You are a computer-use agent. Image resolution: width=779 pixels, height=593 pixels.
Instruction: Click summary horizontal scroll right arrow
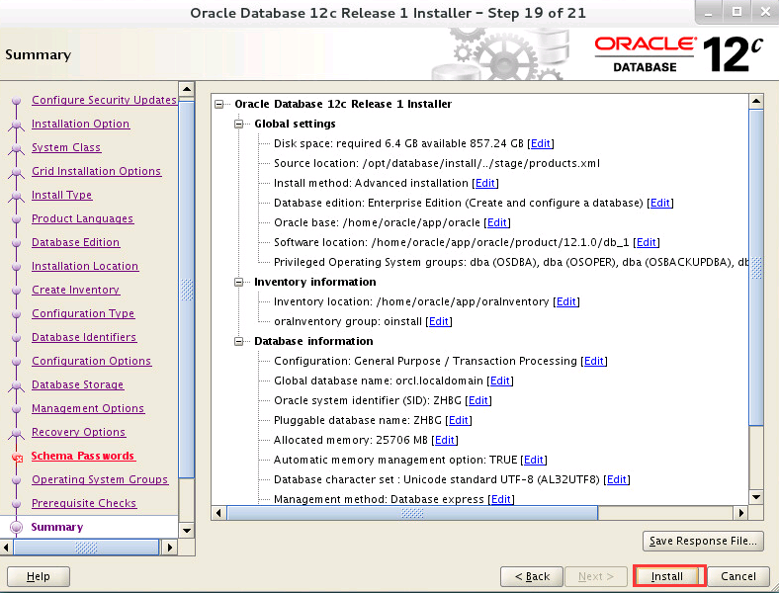pos(740,513)
